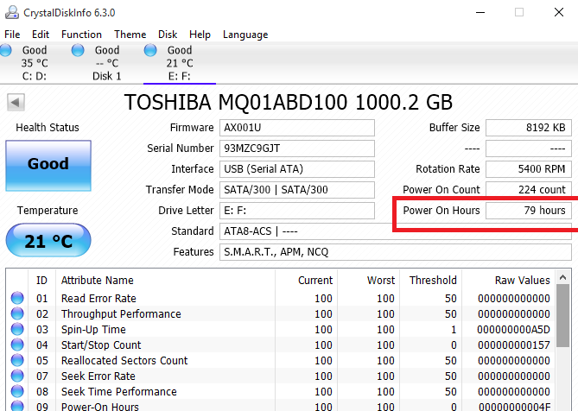
Task: Click the Standard field ATA8-ACS
Action: (x=396, y=231)
